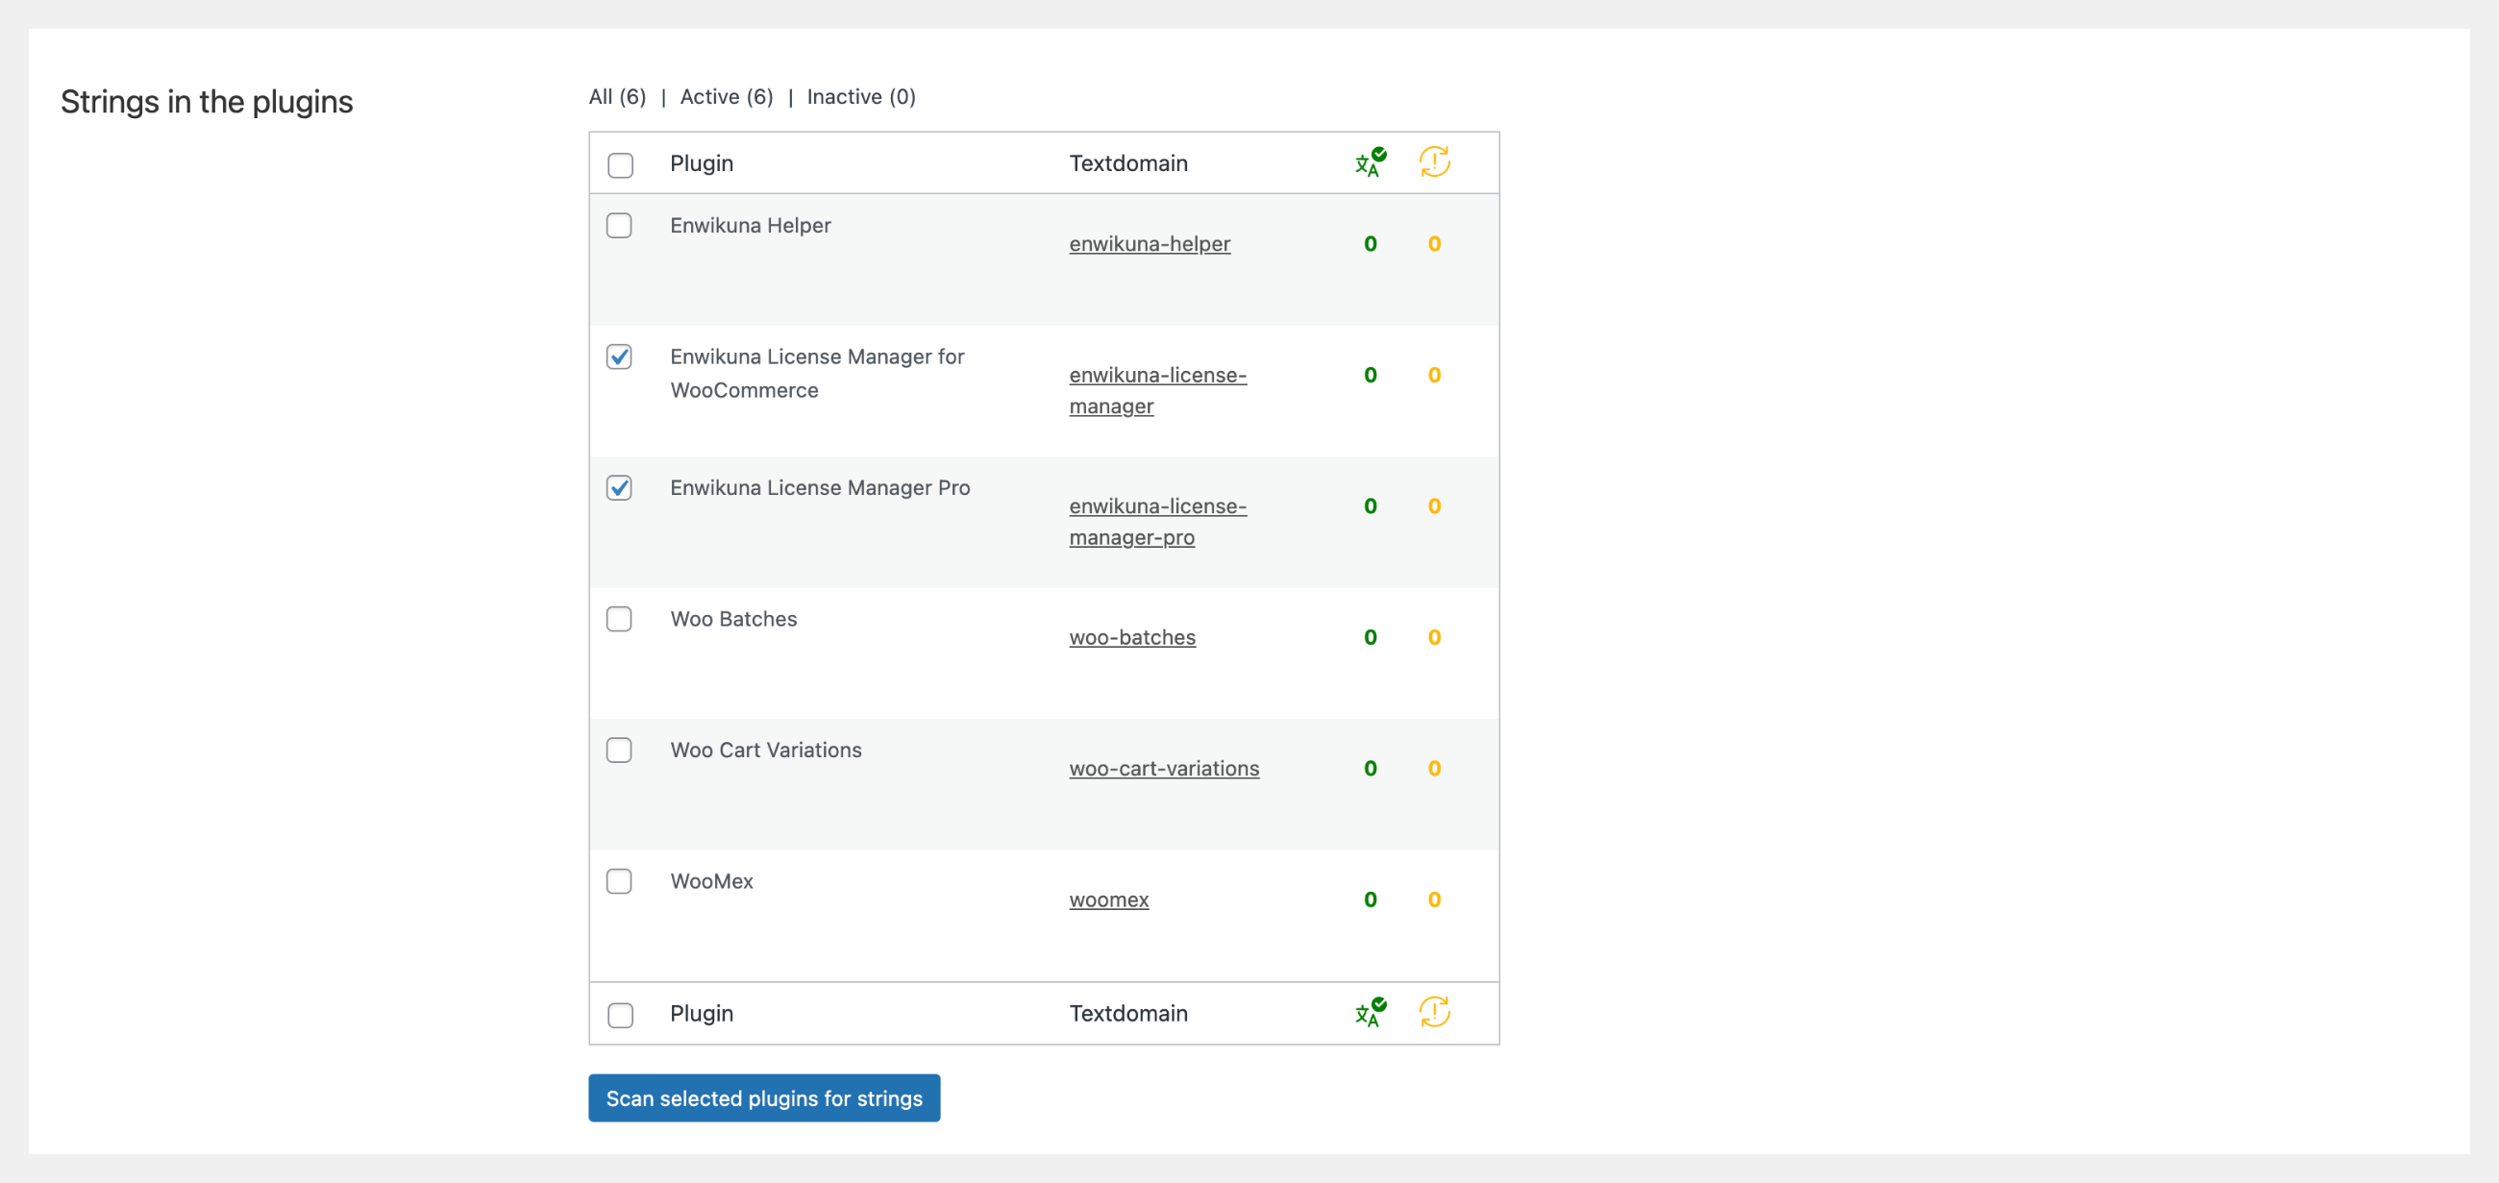
Task: Click the Enwikuna License Manager Pro plugin name
Action: coord(820,488)
